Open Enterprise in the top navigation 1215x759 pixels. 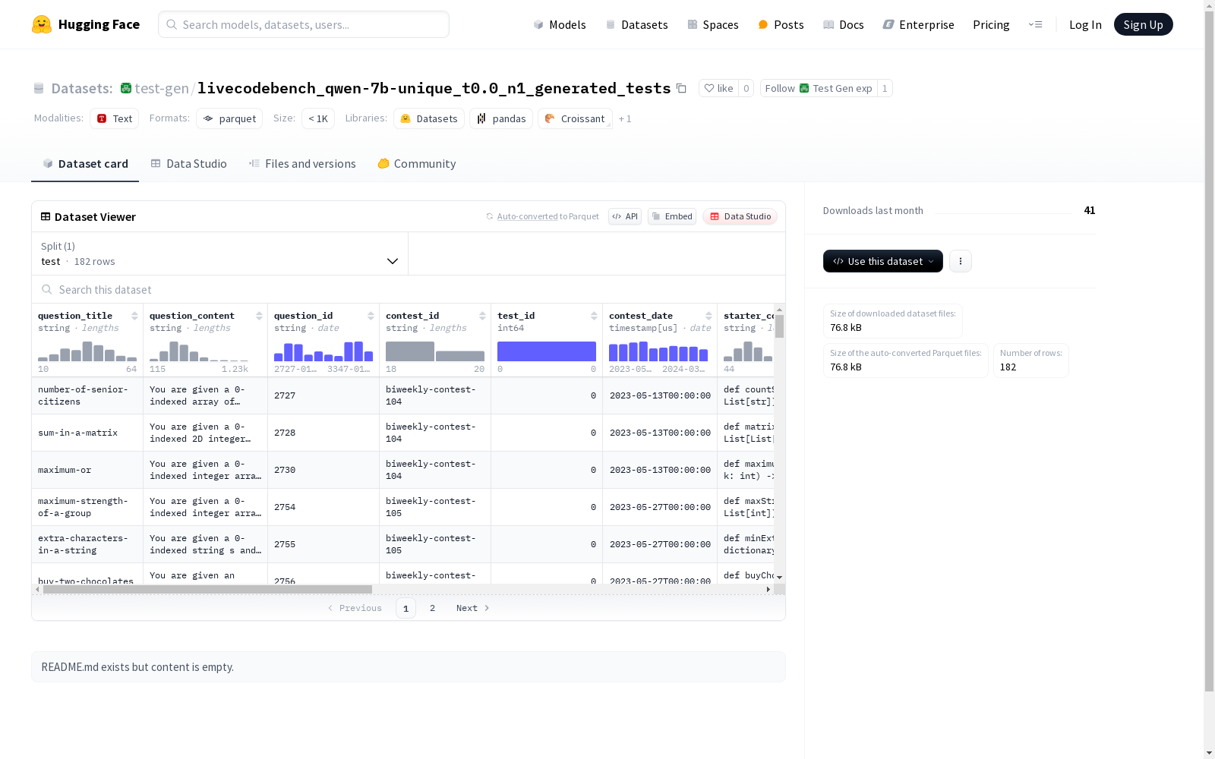(919, 24)
